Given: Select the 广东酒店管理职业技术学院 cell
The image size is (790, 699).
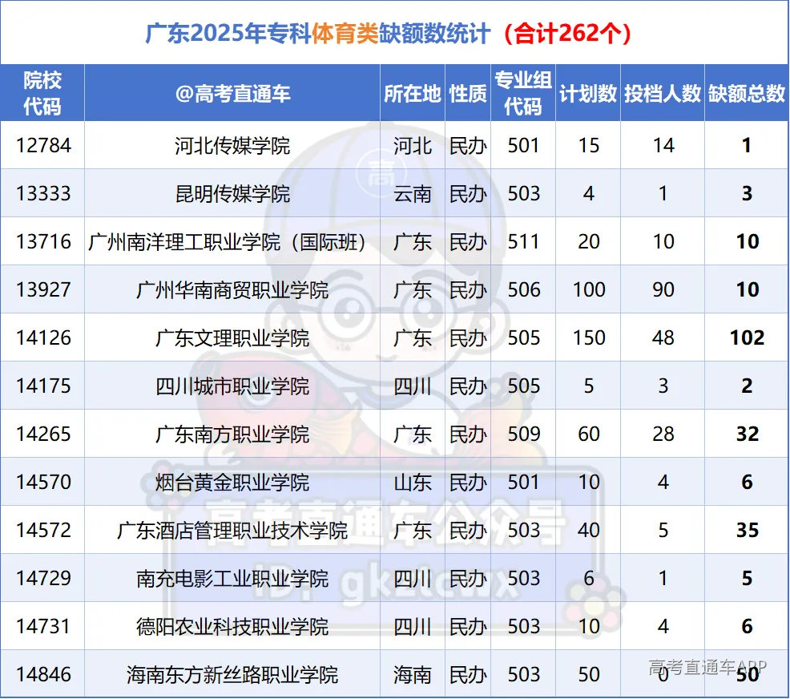Looking at the screenshot, I should coord(232,531).
